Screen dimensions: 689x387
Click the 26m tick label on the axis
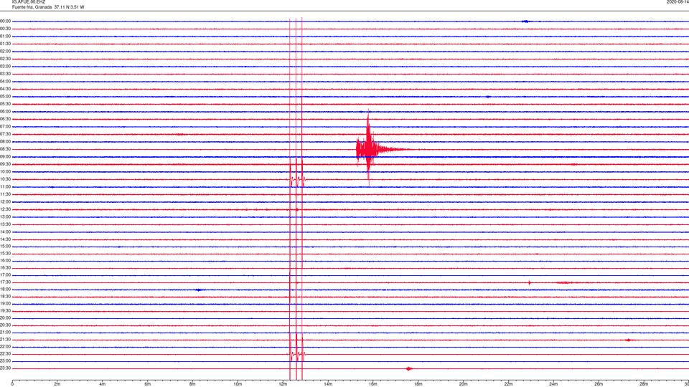[x=599, y=384]
